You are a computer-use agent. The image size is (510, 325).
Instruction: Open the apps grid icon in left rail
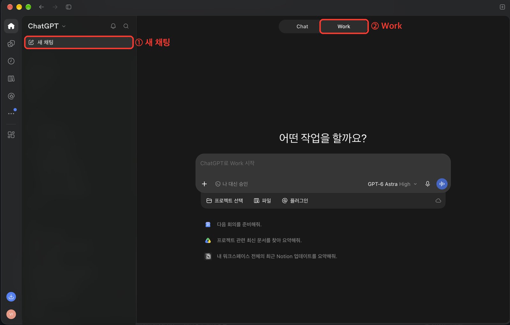pos(11,135)
